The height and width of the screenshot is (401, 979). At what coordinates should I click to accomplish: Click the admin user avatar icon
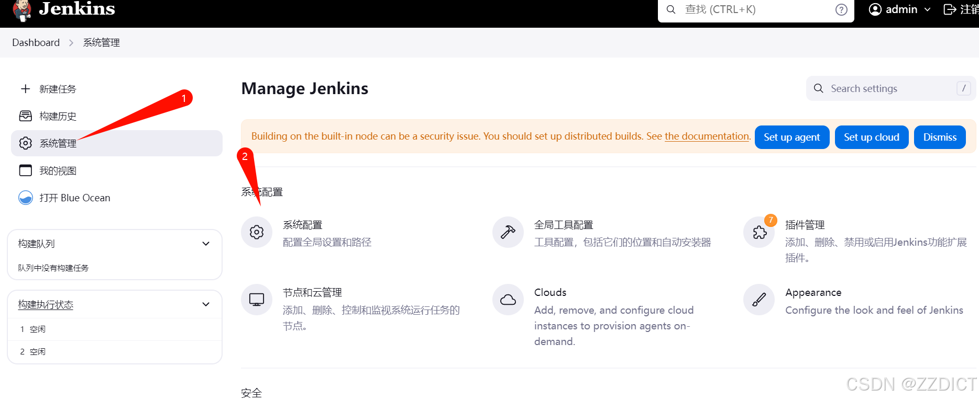coord(875,9)
